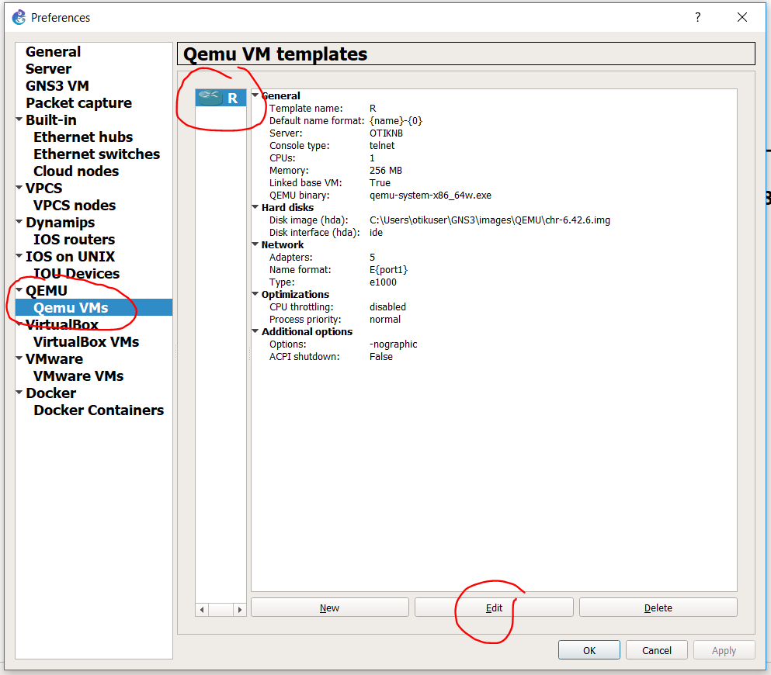Click the GNS3 app icon in title bar
This screenshot has width=771, height=675.
19,17
